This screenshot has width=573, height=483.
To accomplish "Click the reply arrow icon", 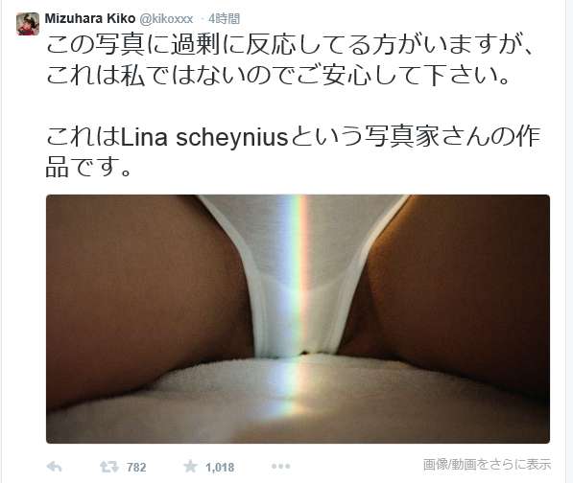I will coord(54,467).
